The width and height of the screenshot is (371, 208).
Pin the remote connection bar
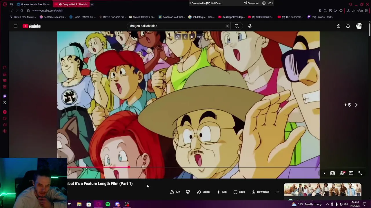[x=269, y=3]
